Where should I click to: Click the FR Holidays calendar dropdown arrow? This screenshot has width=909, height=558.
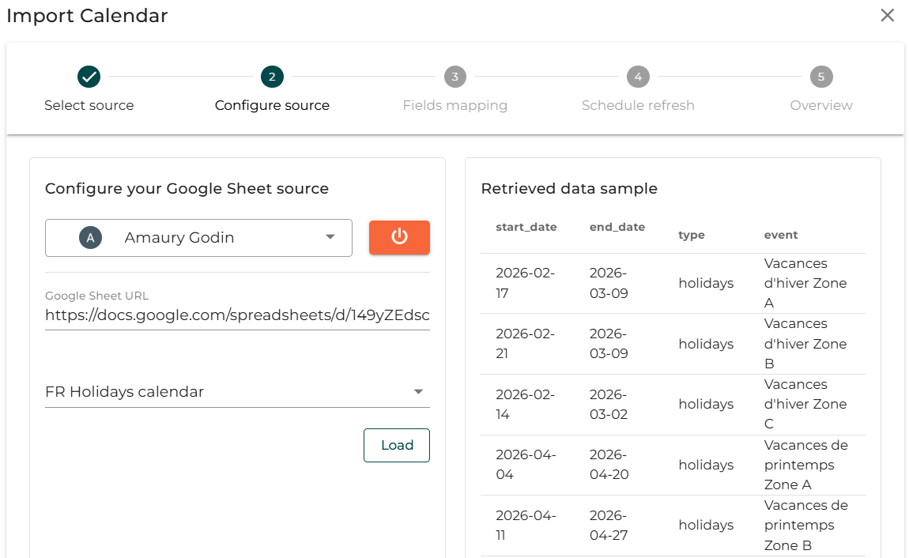(418, 392)
